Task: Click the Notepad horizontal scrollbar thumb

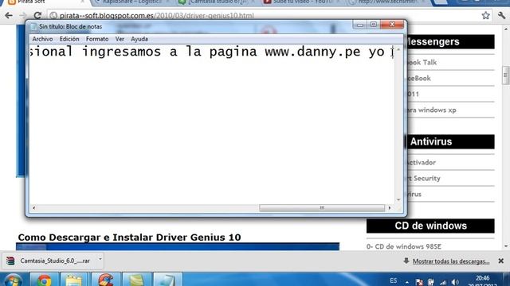Action: pyautogui.click(x=322, y=208)
